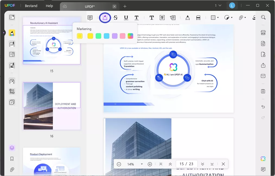Open UPDF AI assistant icon
The width and height of the screenshot is (275, 176).
pyautogui.click(x=263, y=159)
